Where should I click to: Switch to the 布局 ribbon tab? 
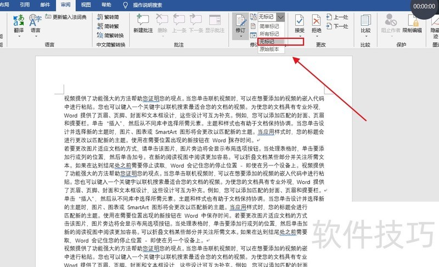point(4,5)
